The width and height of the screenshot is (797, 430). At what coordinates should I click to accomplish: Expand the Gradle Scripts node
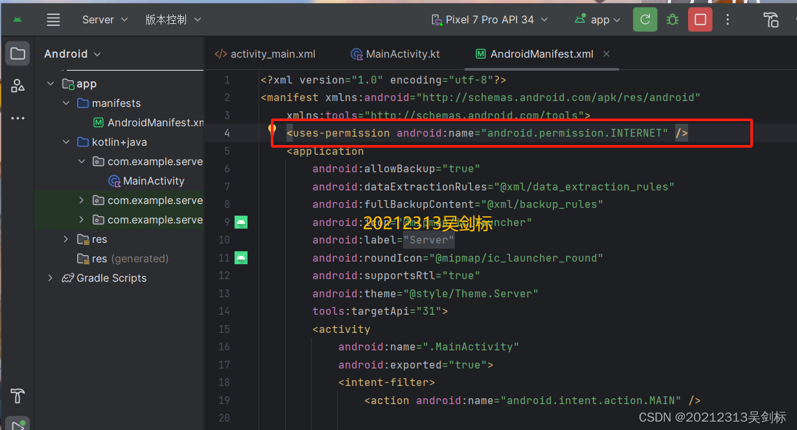point(50,278)
